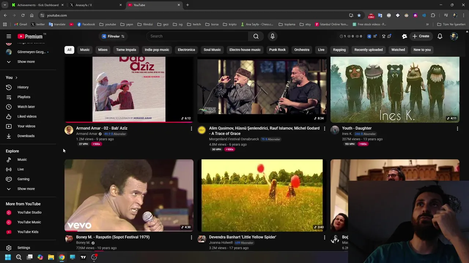Image resolution: width=469 pixels, height=263 pixels.
Task: Open the Filtreler filter toggle
Action: pyautogui.click(x=113, y=36)
